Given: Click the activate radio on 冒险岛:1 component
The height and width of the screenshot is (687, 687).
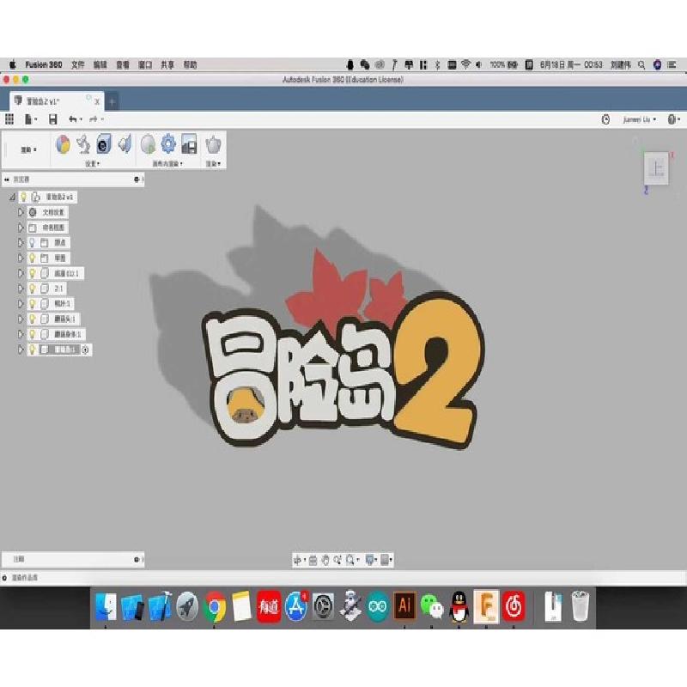Looking at the screenshot, I should (x=85, y=350).
